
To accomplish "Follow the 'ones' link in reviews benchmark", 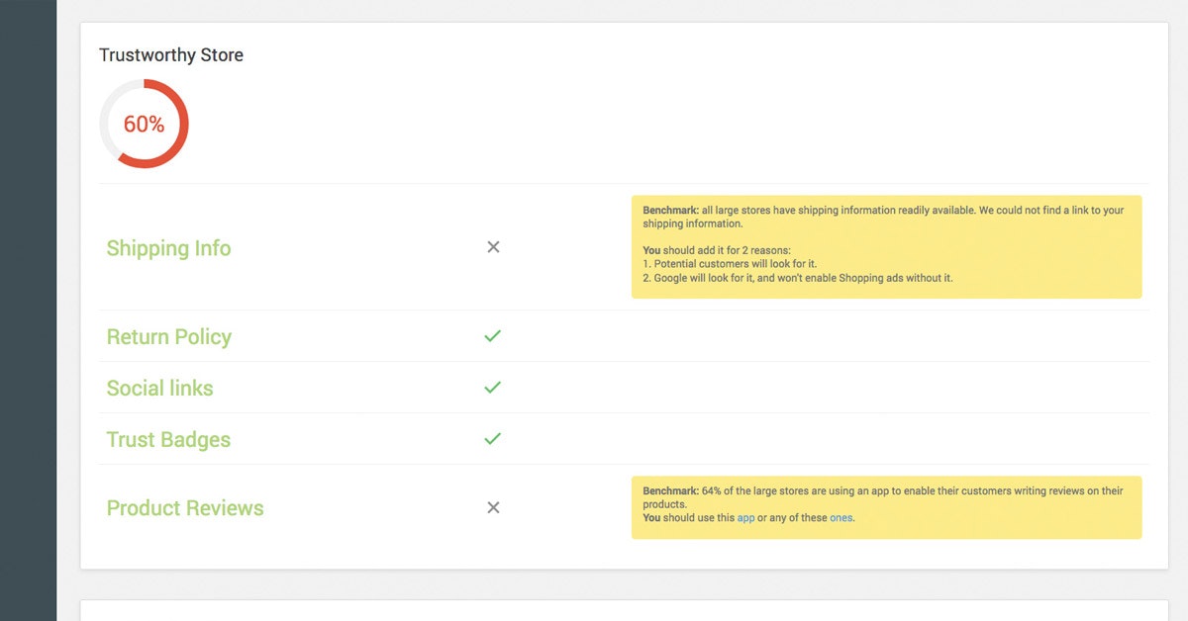I will (841, 518).
